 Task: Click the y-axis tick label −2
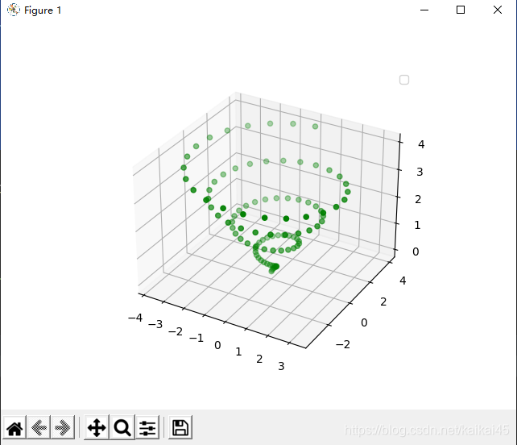pyautogui.click(x=343, y=344)
